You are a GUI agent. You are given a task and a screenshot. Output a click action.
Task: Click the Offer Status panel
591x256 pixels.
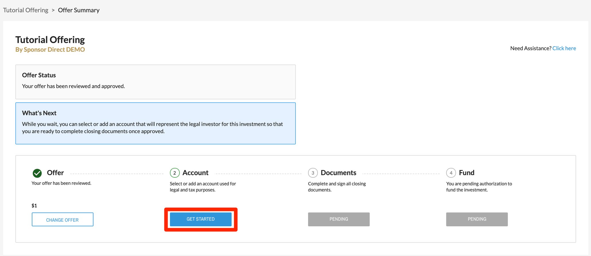155,82
